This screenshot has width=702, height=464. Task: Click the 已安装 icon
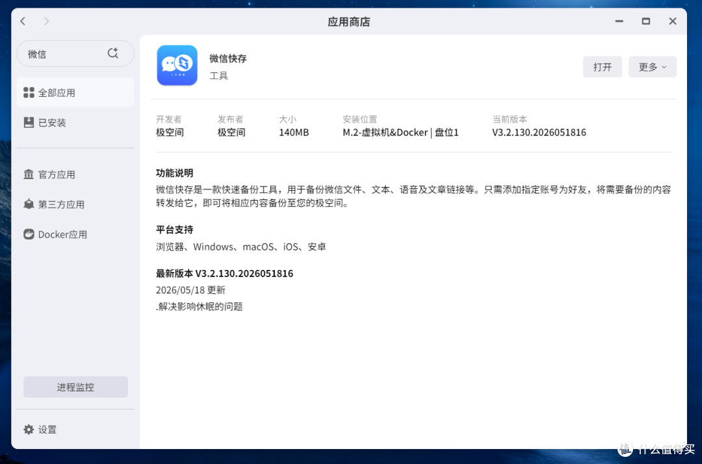(x=29, y=123)
